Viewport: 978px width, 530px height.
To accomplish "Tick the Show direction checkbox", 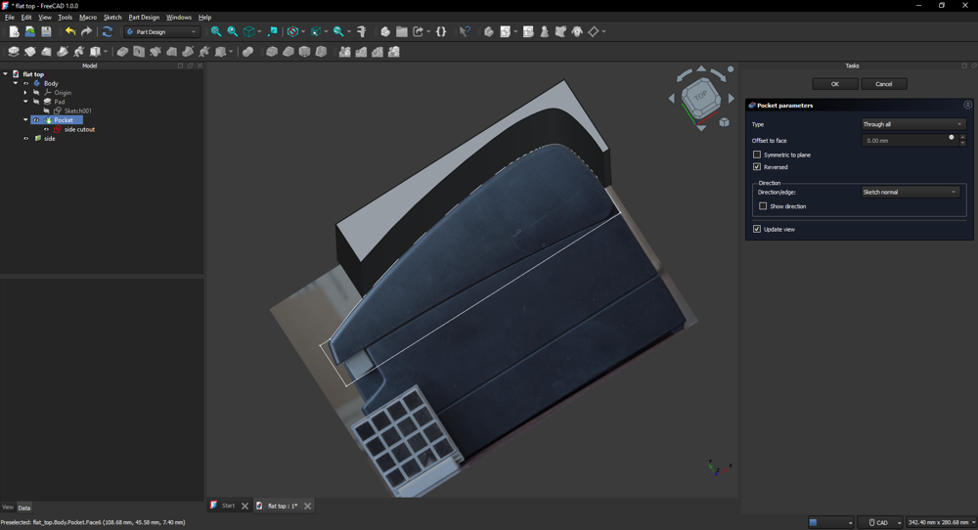I will (763, 206).
